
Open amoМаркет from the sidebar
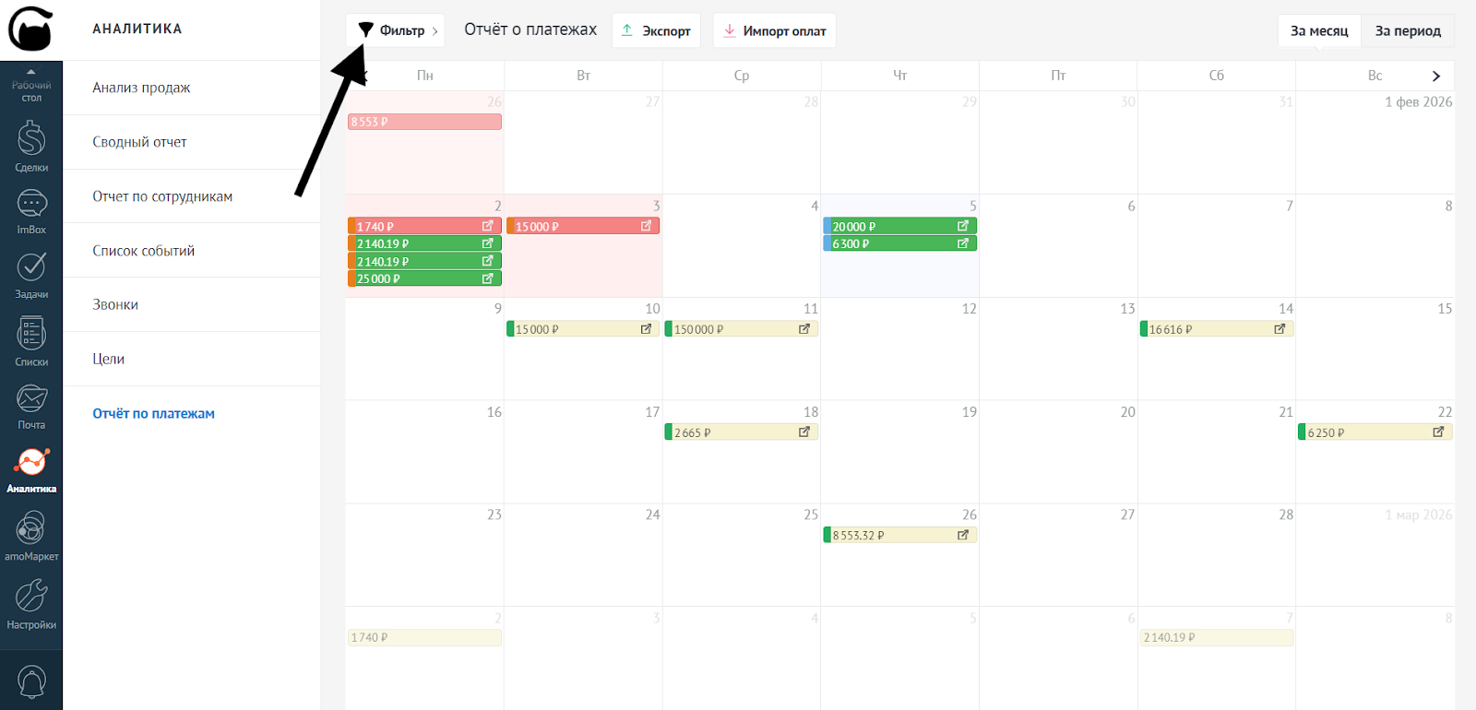(x=31, y=536)
